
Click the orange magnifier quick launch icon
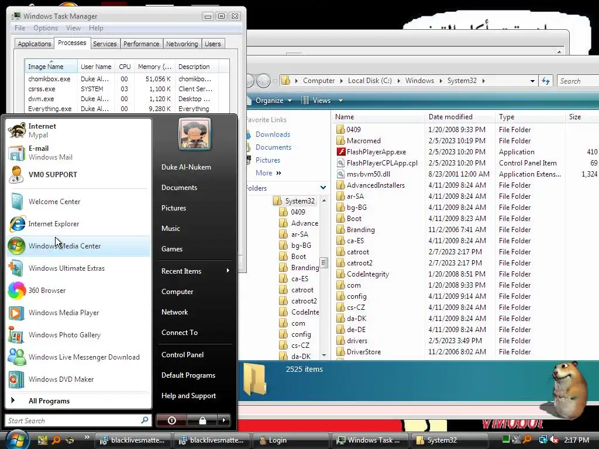pyautogui.click(x=56, y=440)
